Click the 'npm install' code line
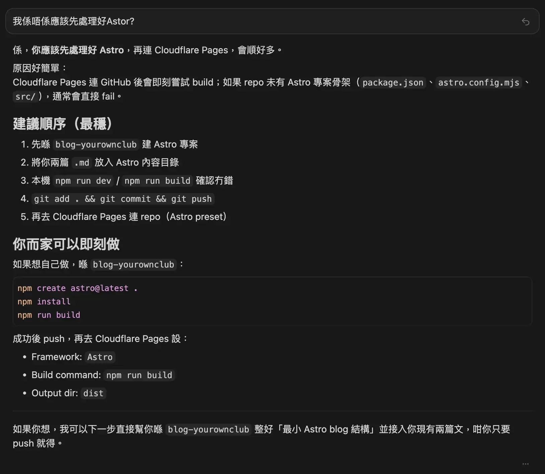 pyautogui.click(x=44, y=302)
